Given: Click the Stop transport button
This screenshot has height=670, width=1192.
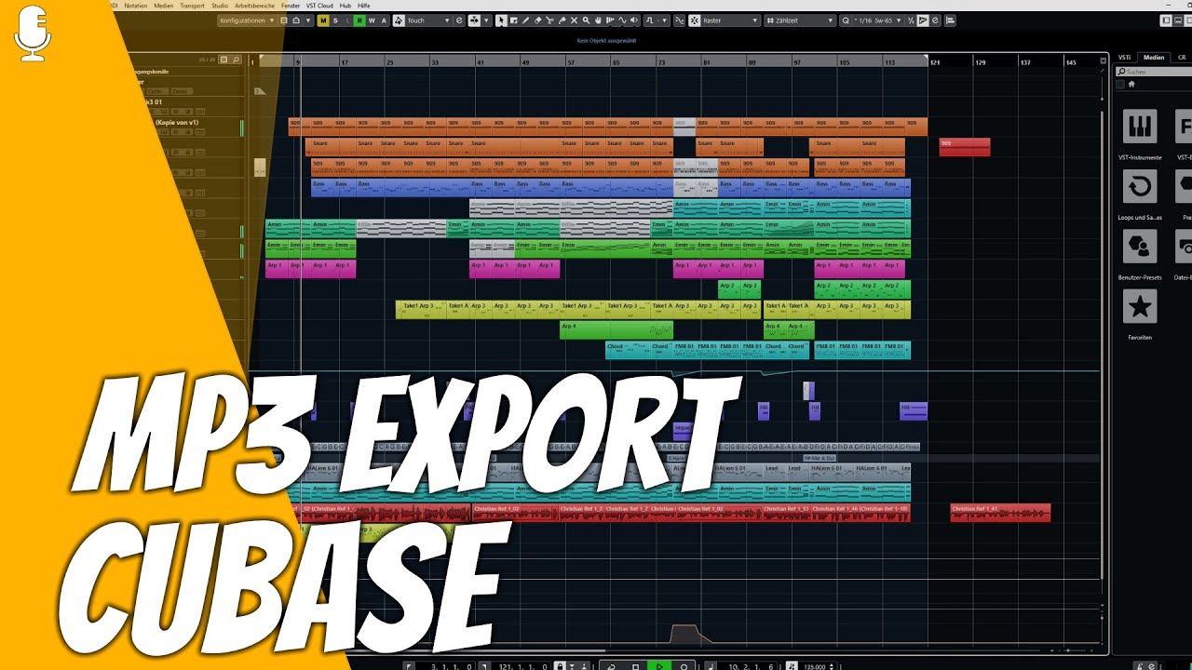Looking at the screenshot, I should pos(636,665).
